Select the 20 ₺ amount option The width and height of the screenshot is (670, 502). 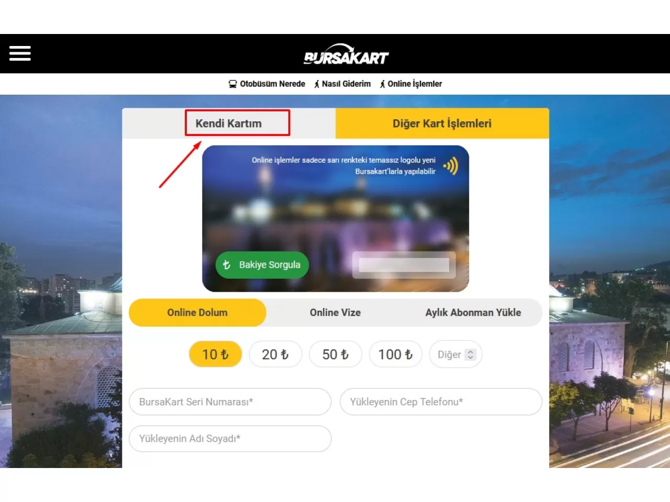tap(275, 355)
